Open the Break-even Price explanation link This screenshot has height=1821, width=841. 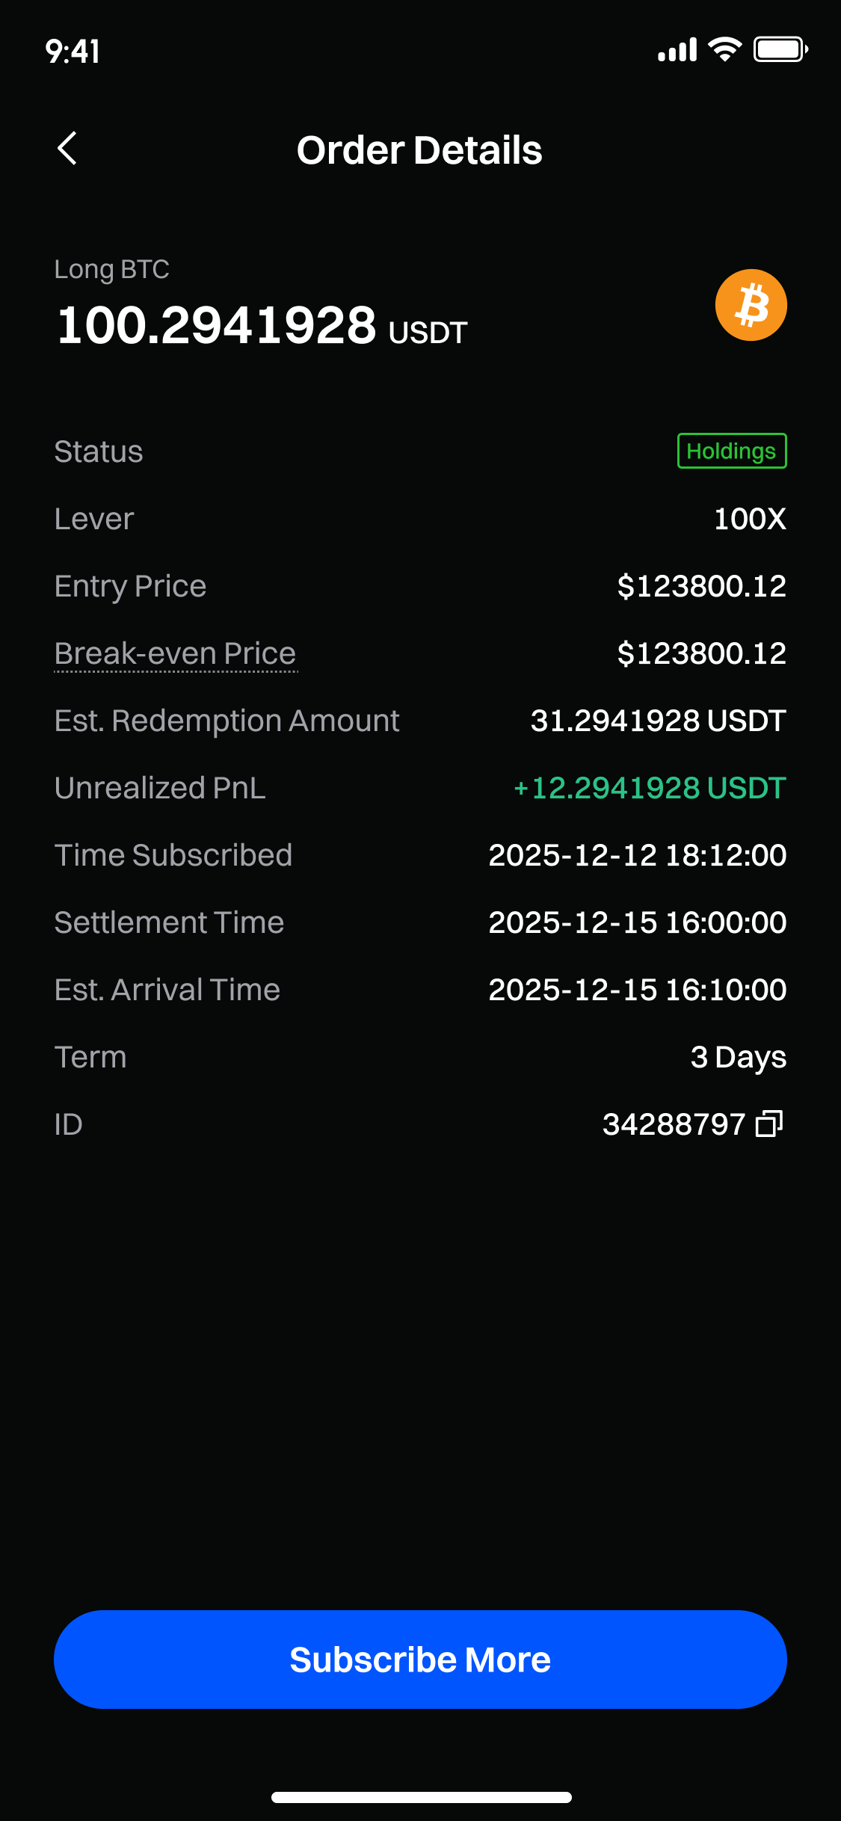click(176, 653)
